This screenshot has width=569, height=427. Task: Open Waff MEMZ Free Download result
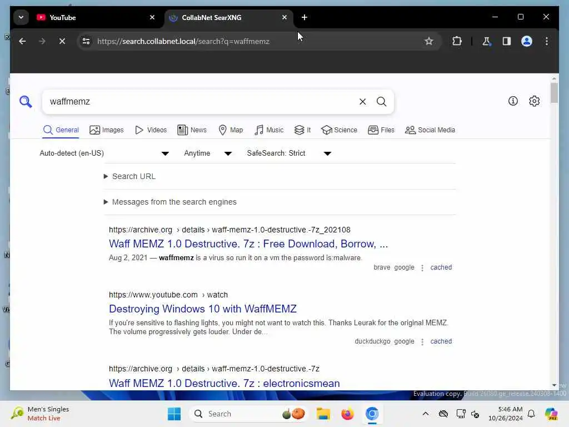tap(248, 244)
